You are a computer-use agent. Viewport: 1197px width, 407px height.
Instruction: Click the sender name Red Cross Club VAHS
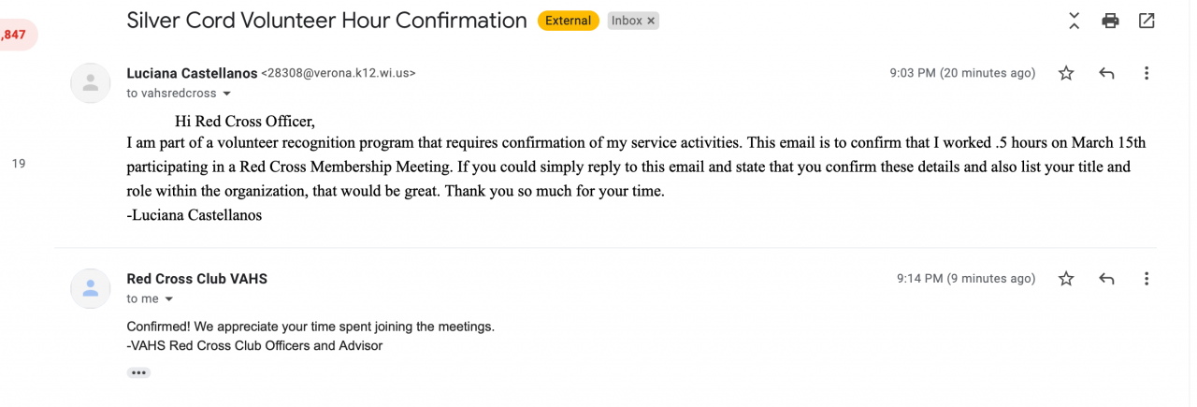coord(196,279)
